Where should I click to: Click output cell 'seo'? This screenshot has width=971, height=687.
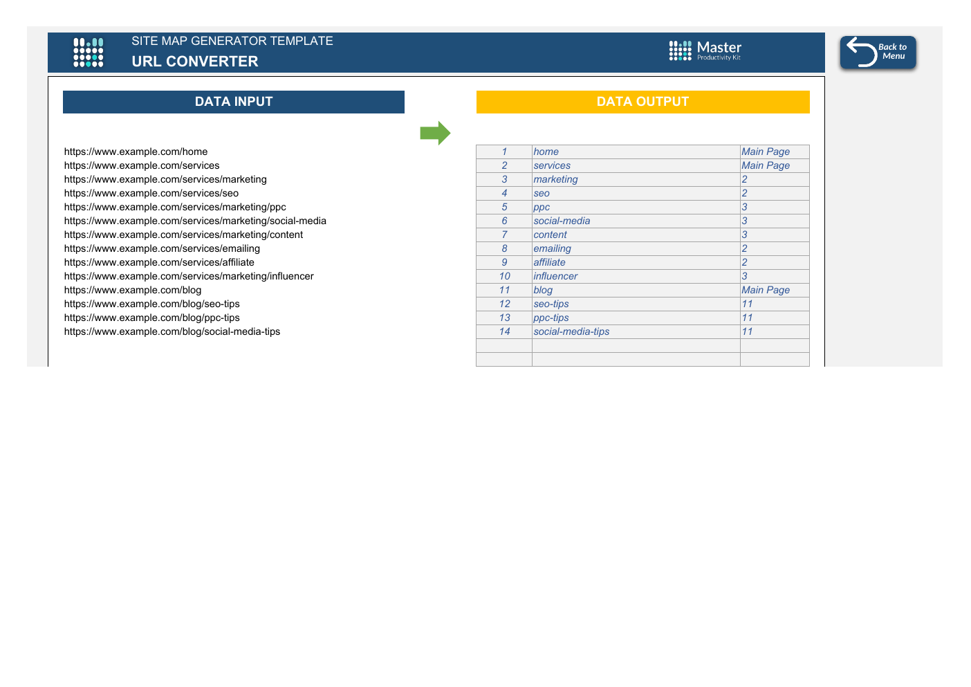coord(636,193)
